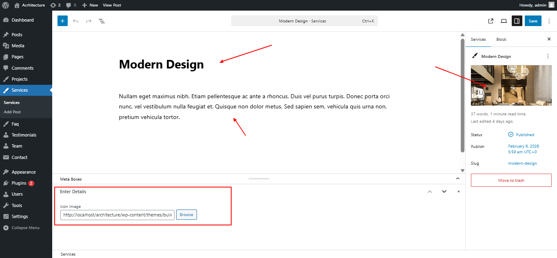Undo the last editor change
The image size is (557, 258).
tap(75, 21)
